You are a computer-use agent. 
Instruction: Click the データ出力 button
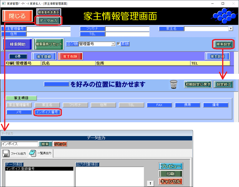click(x=49, y=20)
